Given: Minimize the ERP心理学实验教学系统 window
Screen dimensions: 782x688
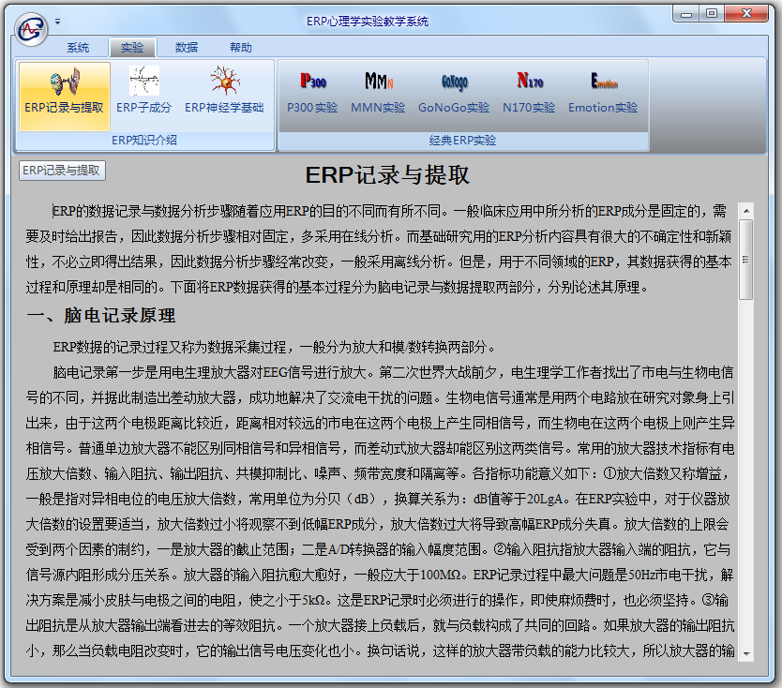Looking at the screenshot, I should [686, 14].
